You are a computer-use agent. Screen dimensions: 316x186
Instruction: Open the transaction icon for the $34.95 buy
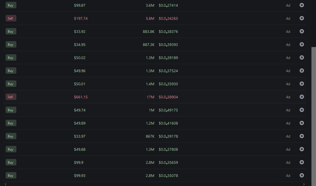point(302,44)
